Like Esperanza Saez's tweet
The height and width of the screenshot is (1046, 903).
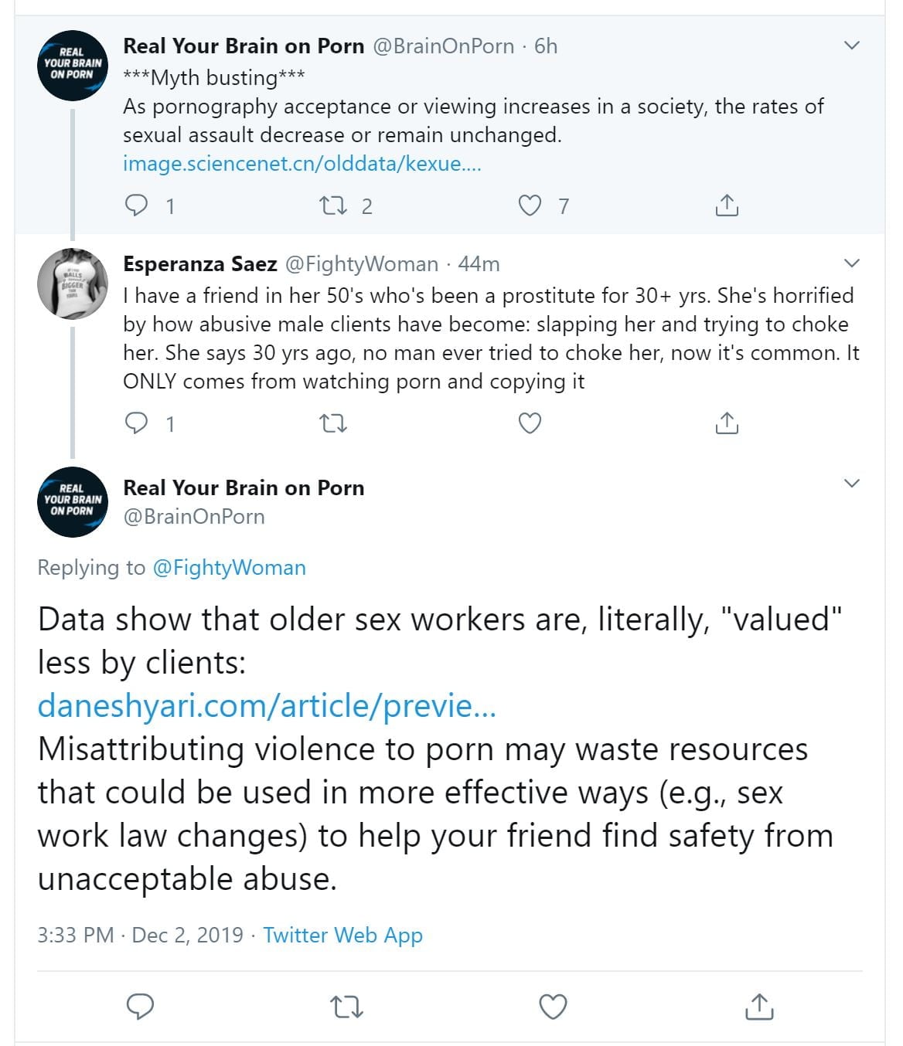pyautogui.click(x=530, y=423)
